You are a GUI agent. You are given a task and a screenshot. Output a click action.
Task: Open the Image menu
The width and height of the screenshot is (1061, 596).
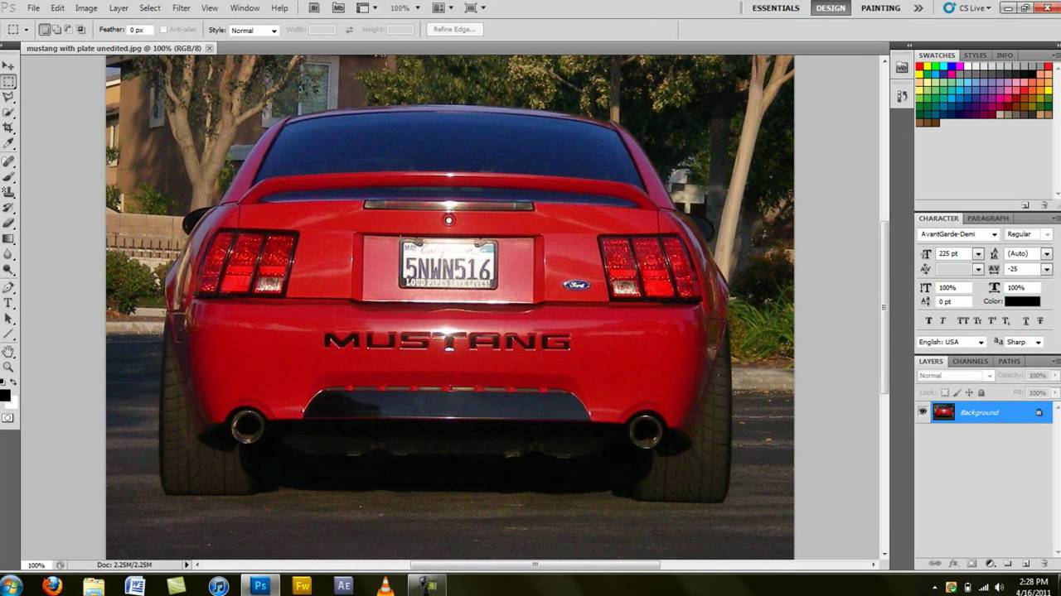coord(86,7)
